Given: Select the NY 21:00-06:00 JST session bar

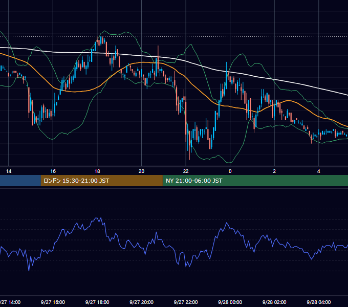Looking at the screenshot, I should [255, 181].
